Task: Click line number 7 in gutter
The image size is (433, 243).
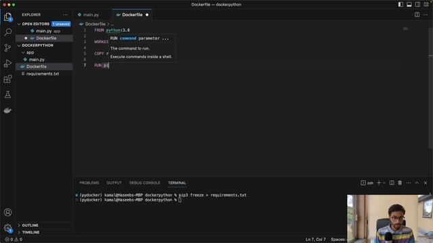Action: tap(85, 65)
